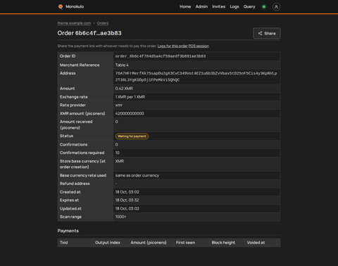Click the Amount (piconero) payments column header
The height and width of the screenshot is (266, 338).
149,243
